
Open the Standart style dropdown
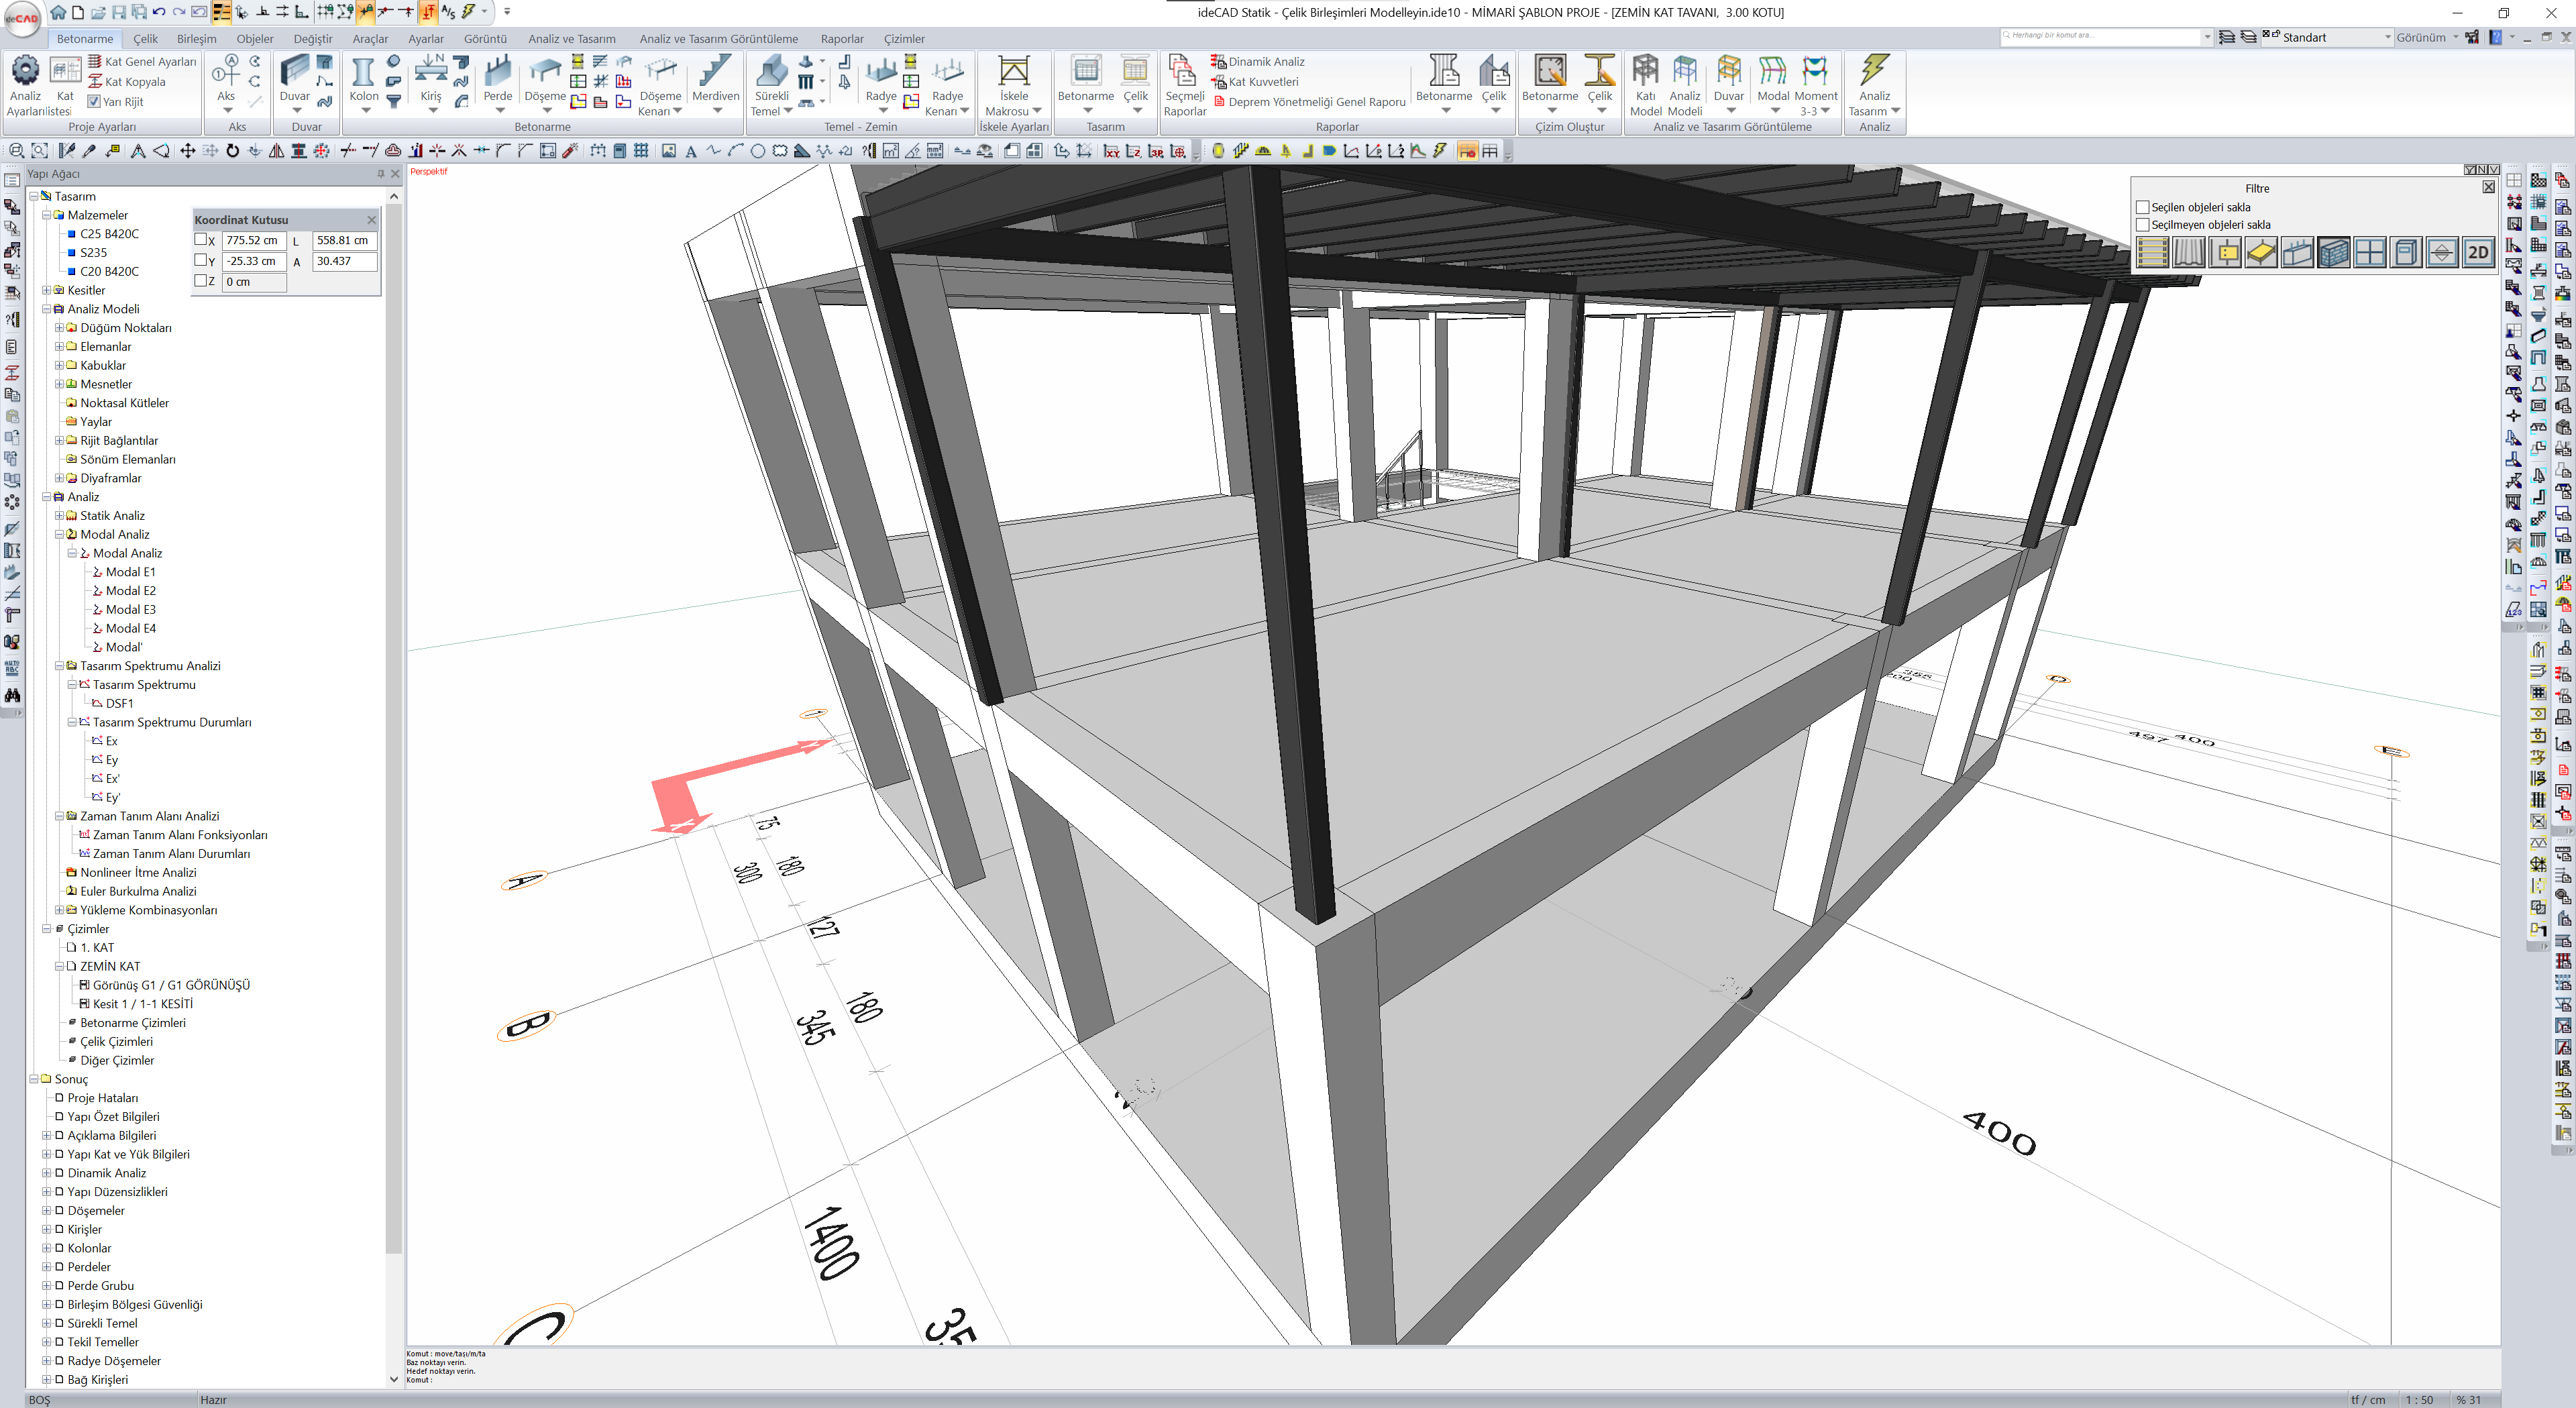(2387, 37)
